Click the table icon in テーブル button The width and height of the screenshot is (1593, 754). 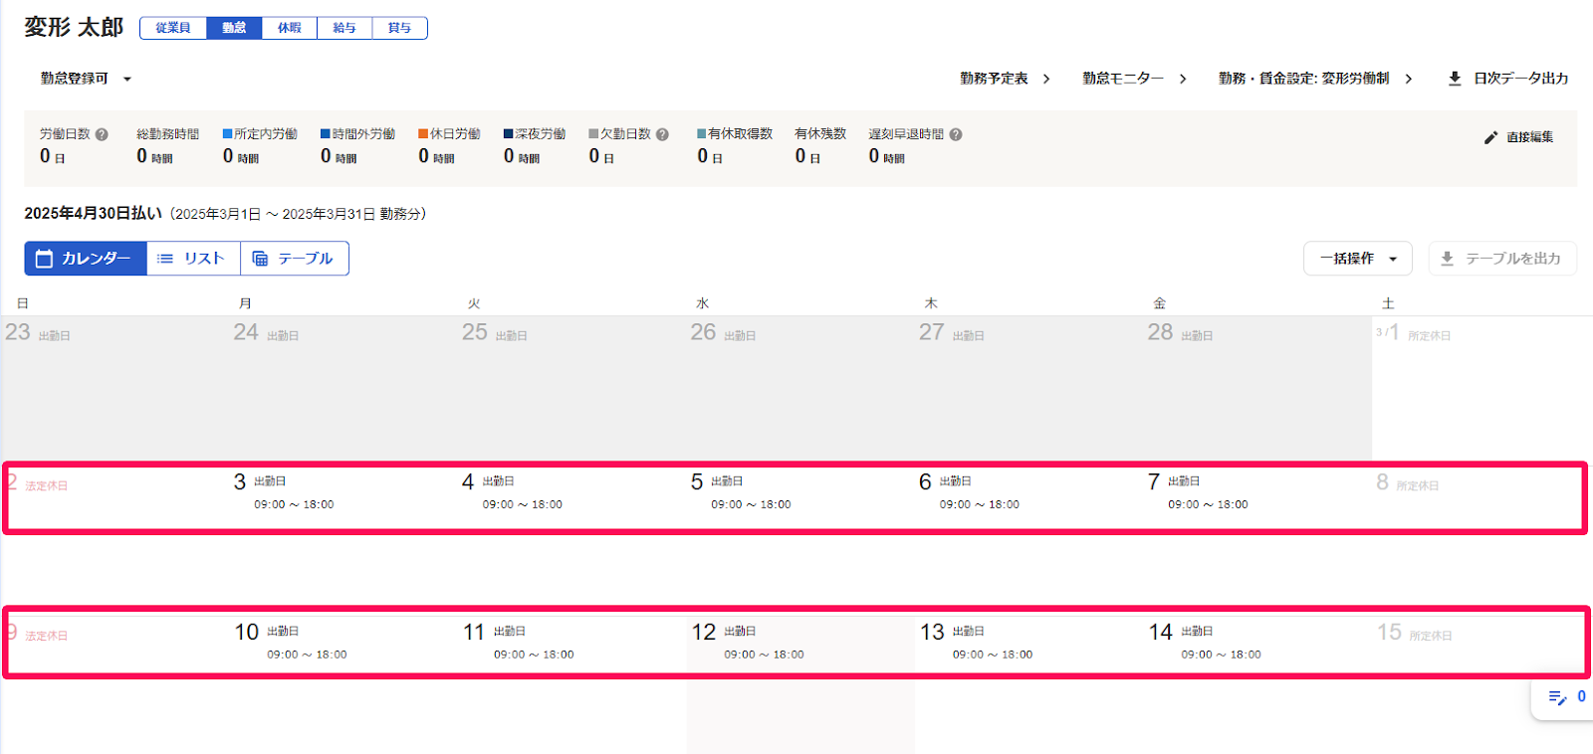tap(260, 259)
